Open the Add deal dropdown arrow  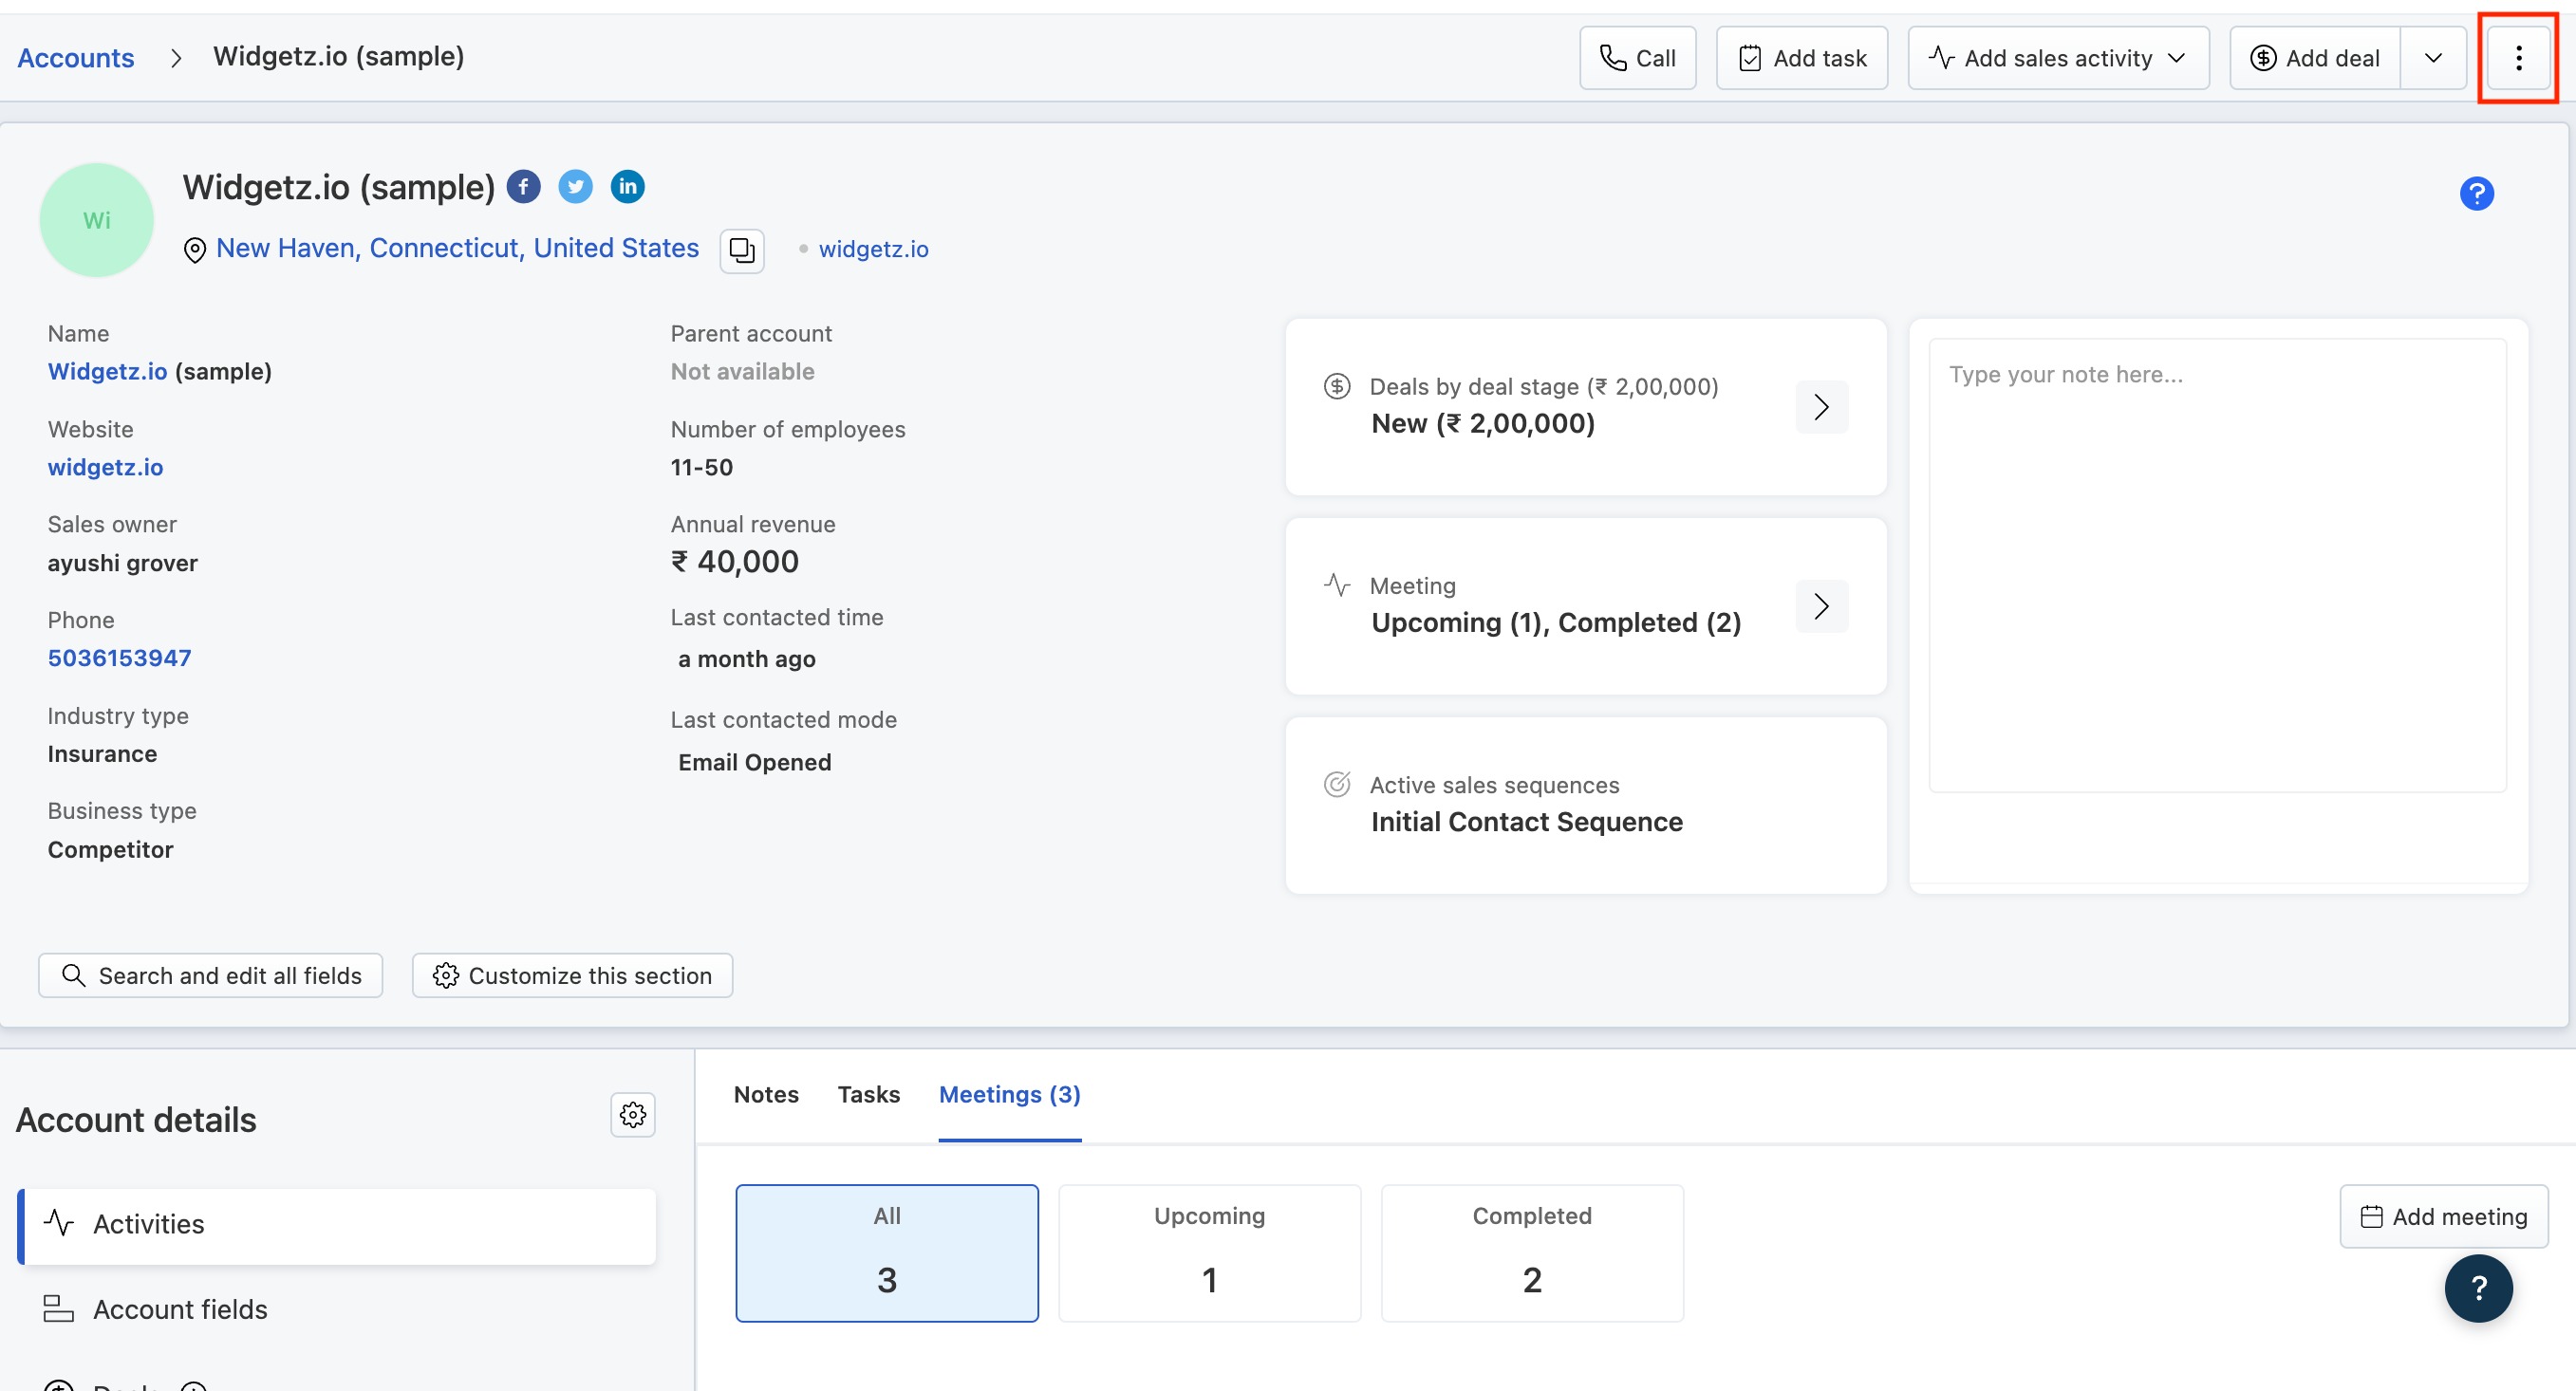[2434, 58]
